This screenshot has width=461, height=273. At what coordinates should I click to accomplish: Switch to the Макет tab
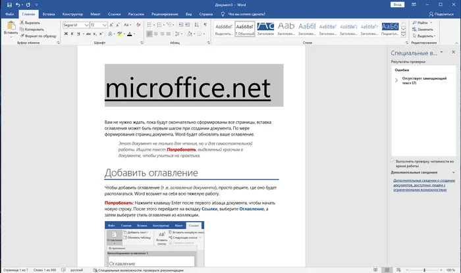coord(95,14)
